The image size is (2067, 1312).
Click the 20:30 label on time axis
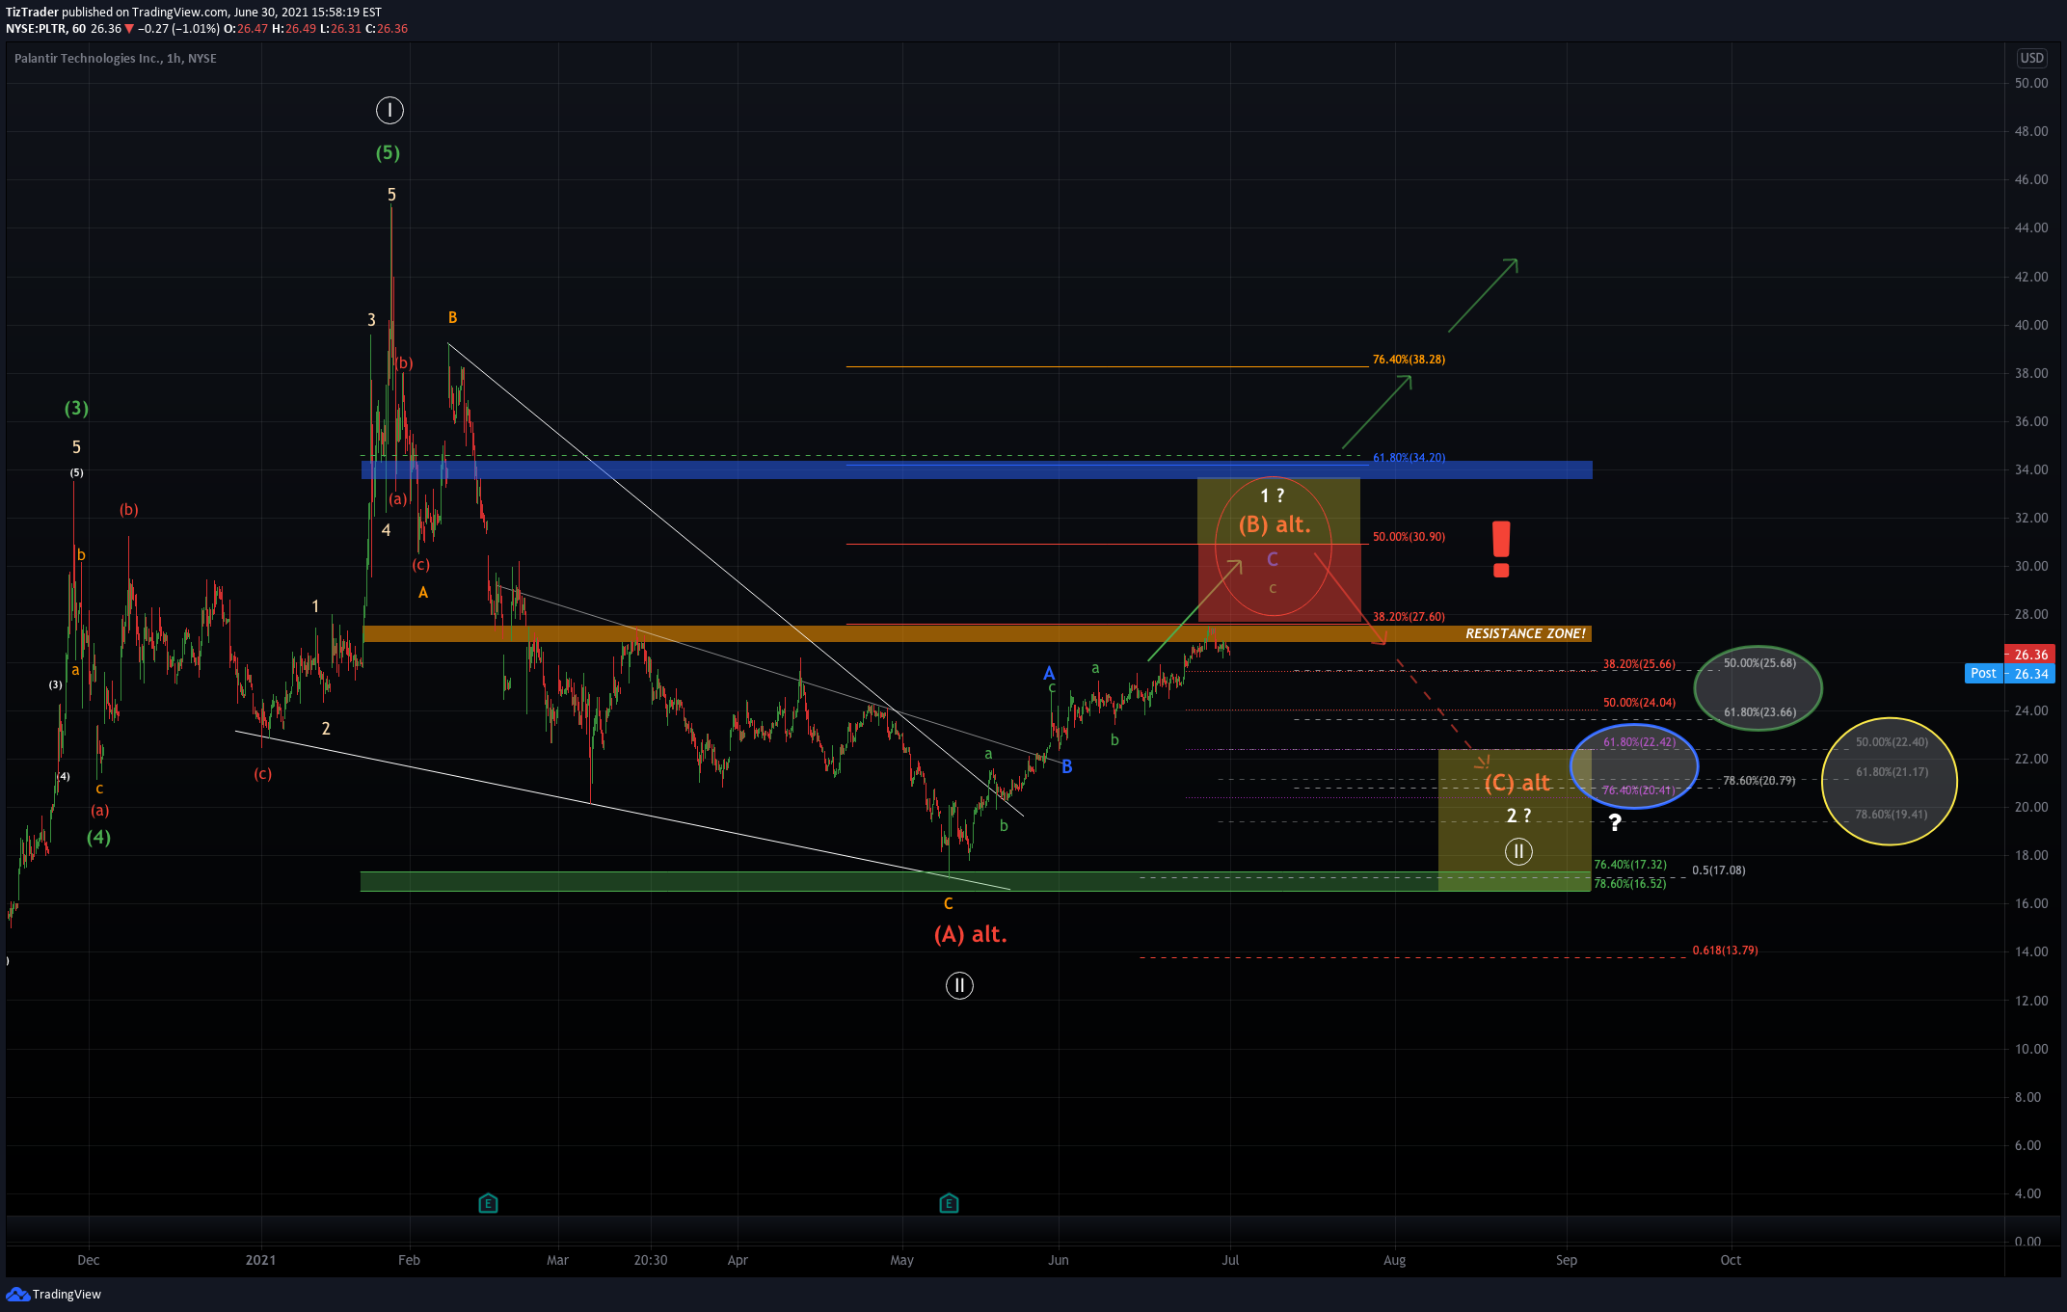[x=651, y=1260]
